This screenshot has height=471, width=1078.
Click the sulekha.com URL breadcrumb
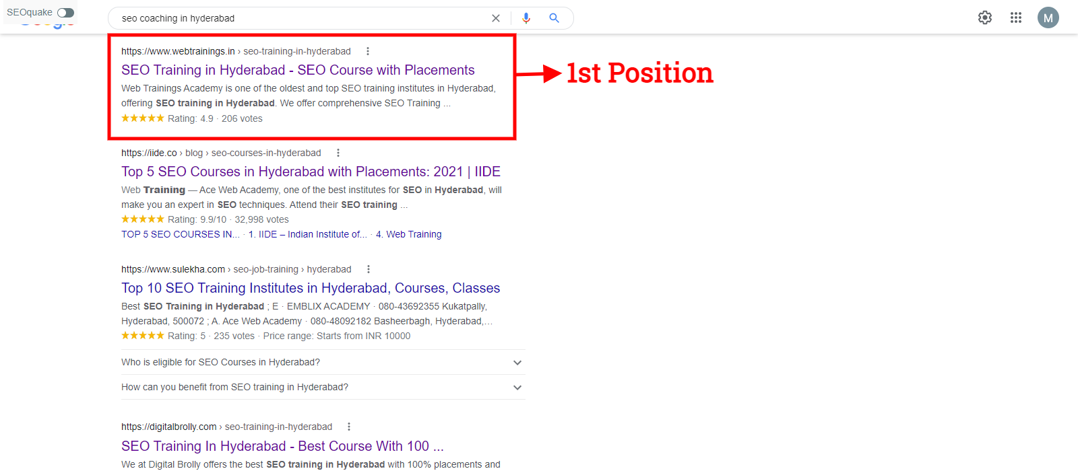(x=236, y=269)
